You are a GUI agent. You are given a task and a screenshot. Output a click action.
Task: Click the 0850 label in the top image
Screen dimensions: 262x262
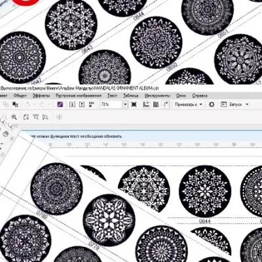point(172,67)
